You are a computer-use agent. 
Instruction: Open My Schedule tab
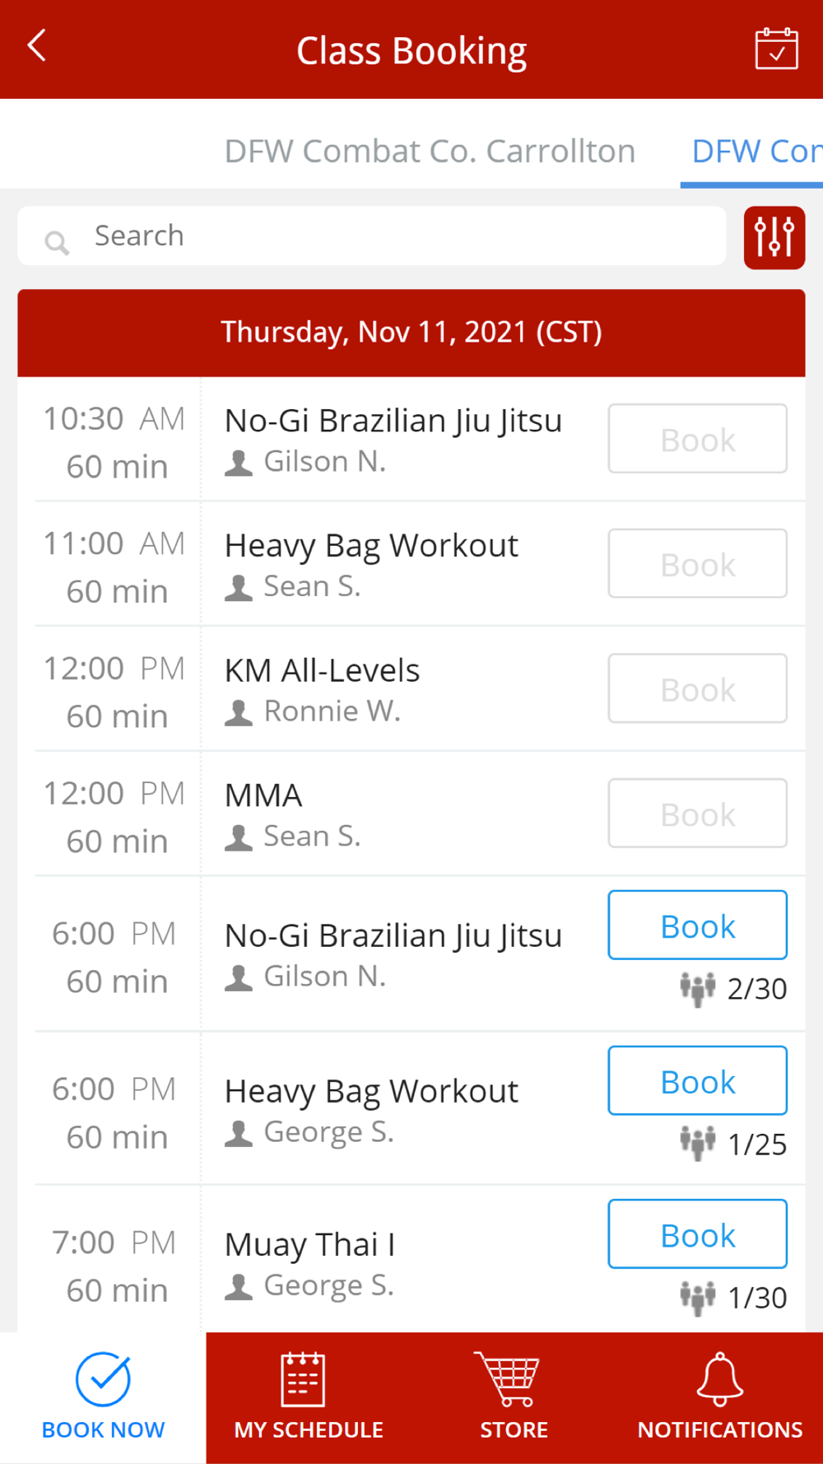(x=309, y=1397)
